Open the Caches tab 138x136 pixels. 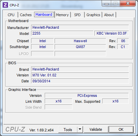pyautogui.click(x=26, y=15)
